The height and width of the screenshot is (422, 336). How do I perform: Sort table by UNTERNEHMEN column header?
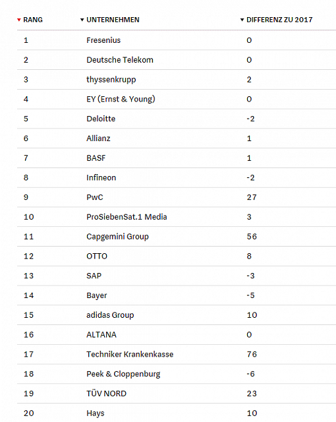[x=113, y=20]
